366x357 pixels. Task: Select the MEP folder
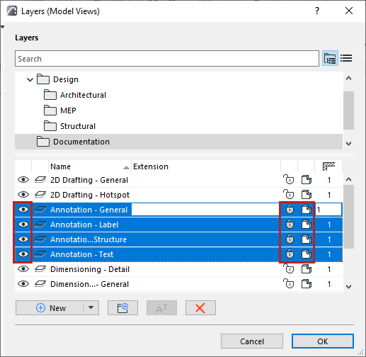pyautogui.click(x=68, y=110)
